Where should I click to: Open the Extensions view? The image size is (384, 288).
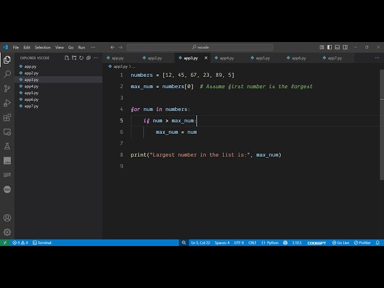(7, 118)
